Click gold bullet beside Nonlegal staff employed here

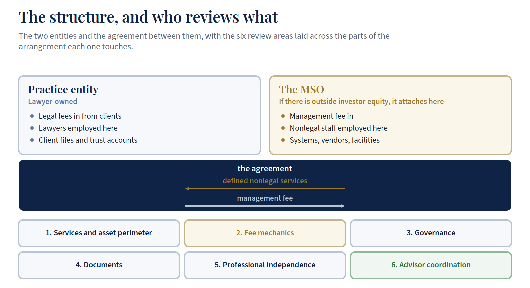tap(283, 128)
